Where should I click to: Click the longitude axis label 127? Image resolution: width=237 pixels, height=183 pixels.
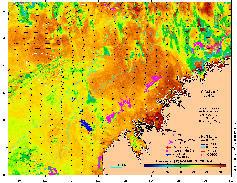(x=231, y=180)
